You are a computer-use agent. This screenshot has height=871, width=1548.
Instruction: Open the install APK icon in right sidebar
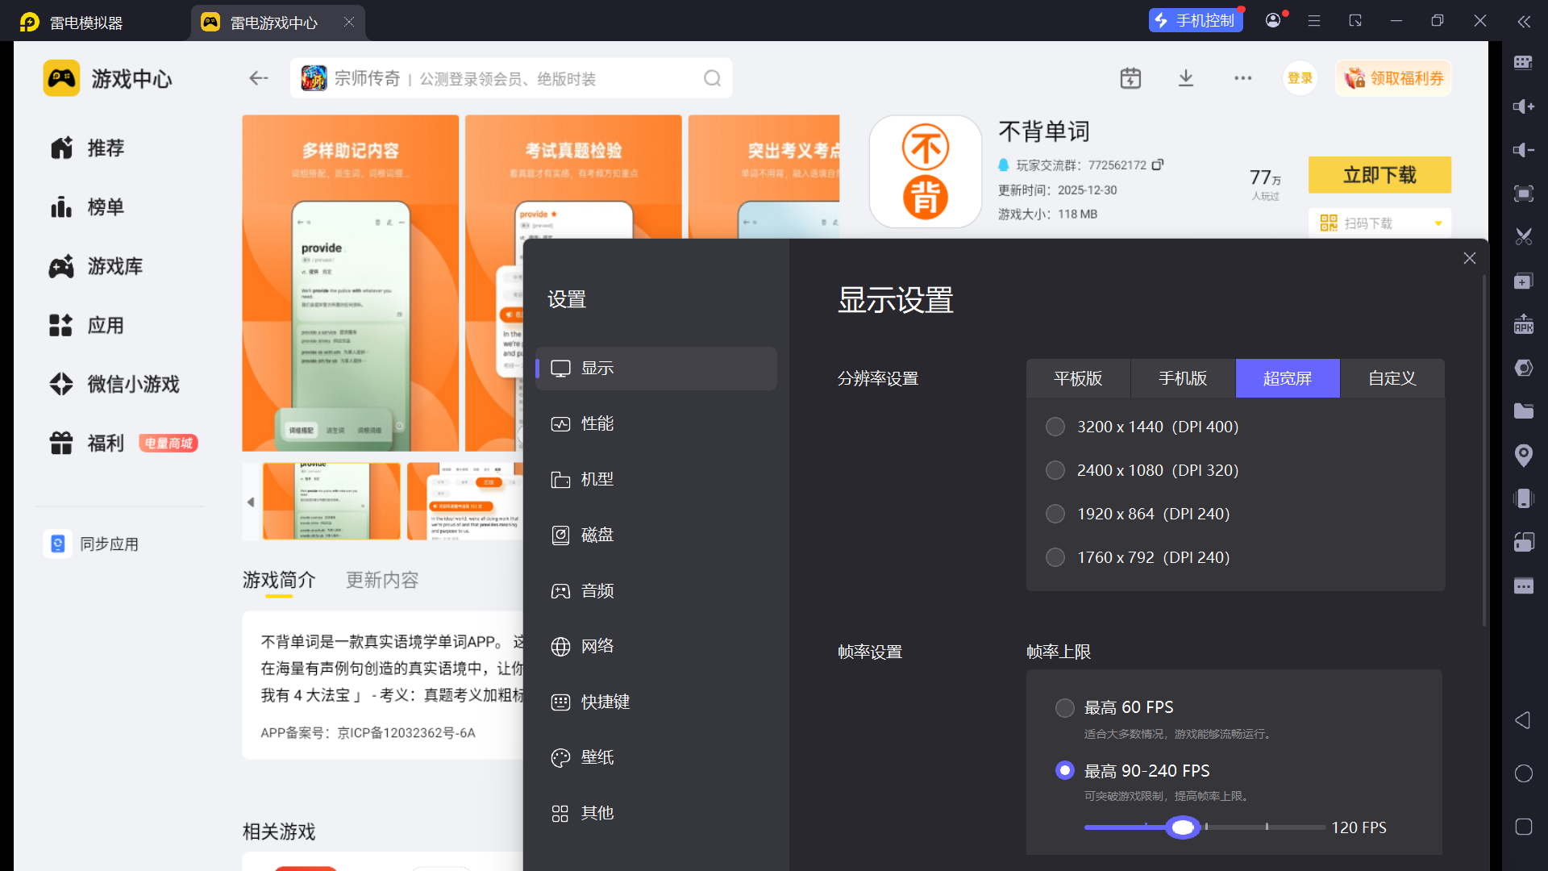[x=1523, y=324]
